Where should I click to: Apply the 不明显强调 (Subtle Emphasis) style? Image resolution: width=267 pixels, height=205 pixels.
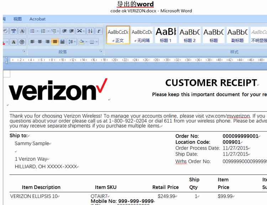(x=259, y=35)
